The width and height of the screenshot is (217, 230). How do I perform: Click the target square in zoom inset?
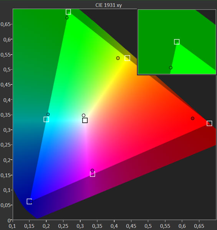pyautogui.click(x=177, y=42)
